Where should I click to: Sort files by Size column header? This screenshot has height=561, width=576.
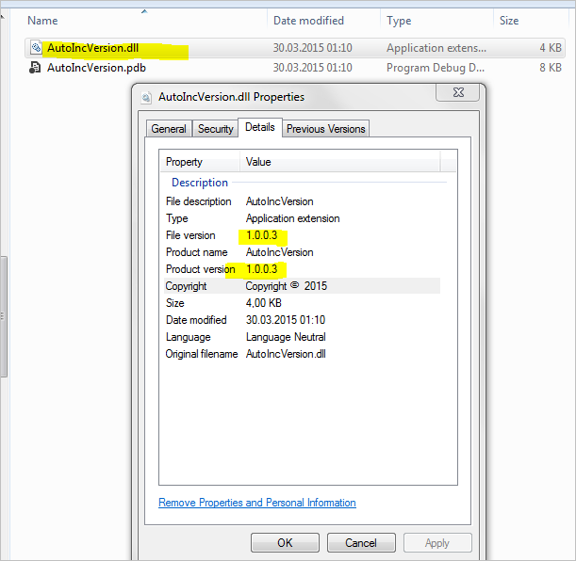coord(509,21)
